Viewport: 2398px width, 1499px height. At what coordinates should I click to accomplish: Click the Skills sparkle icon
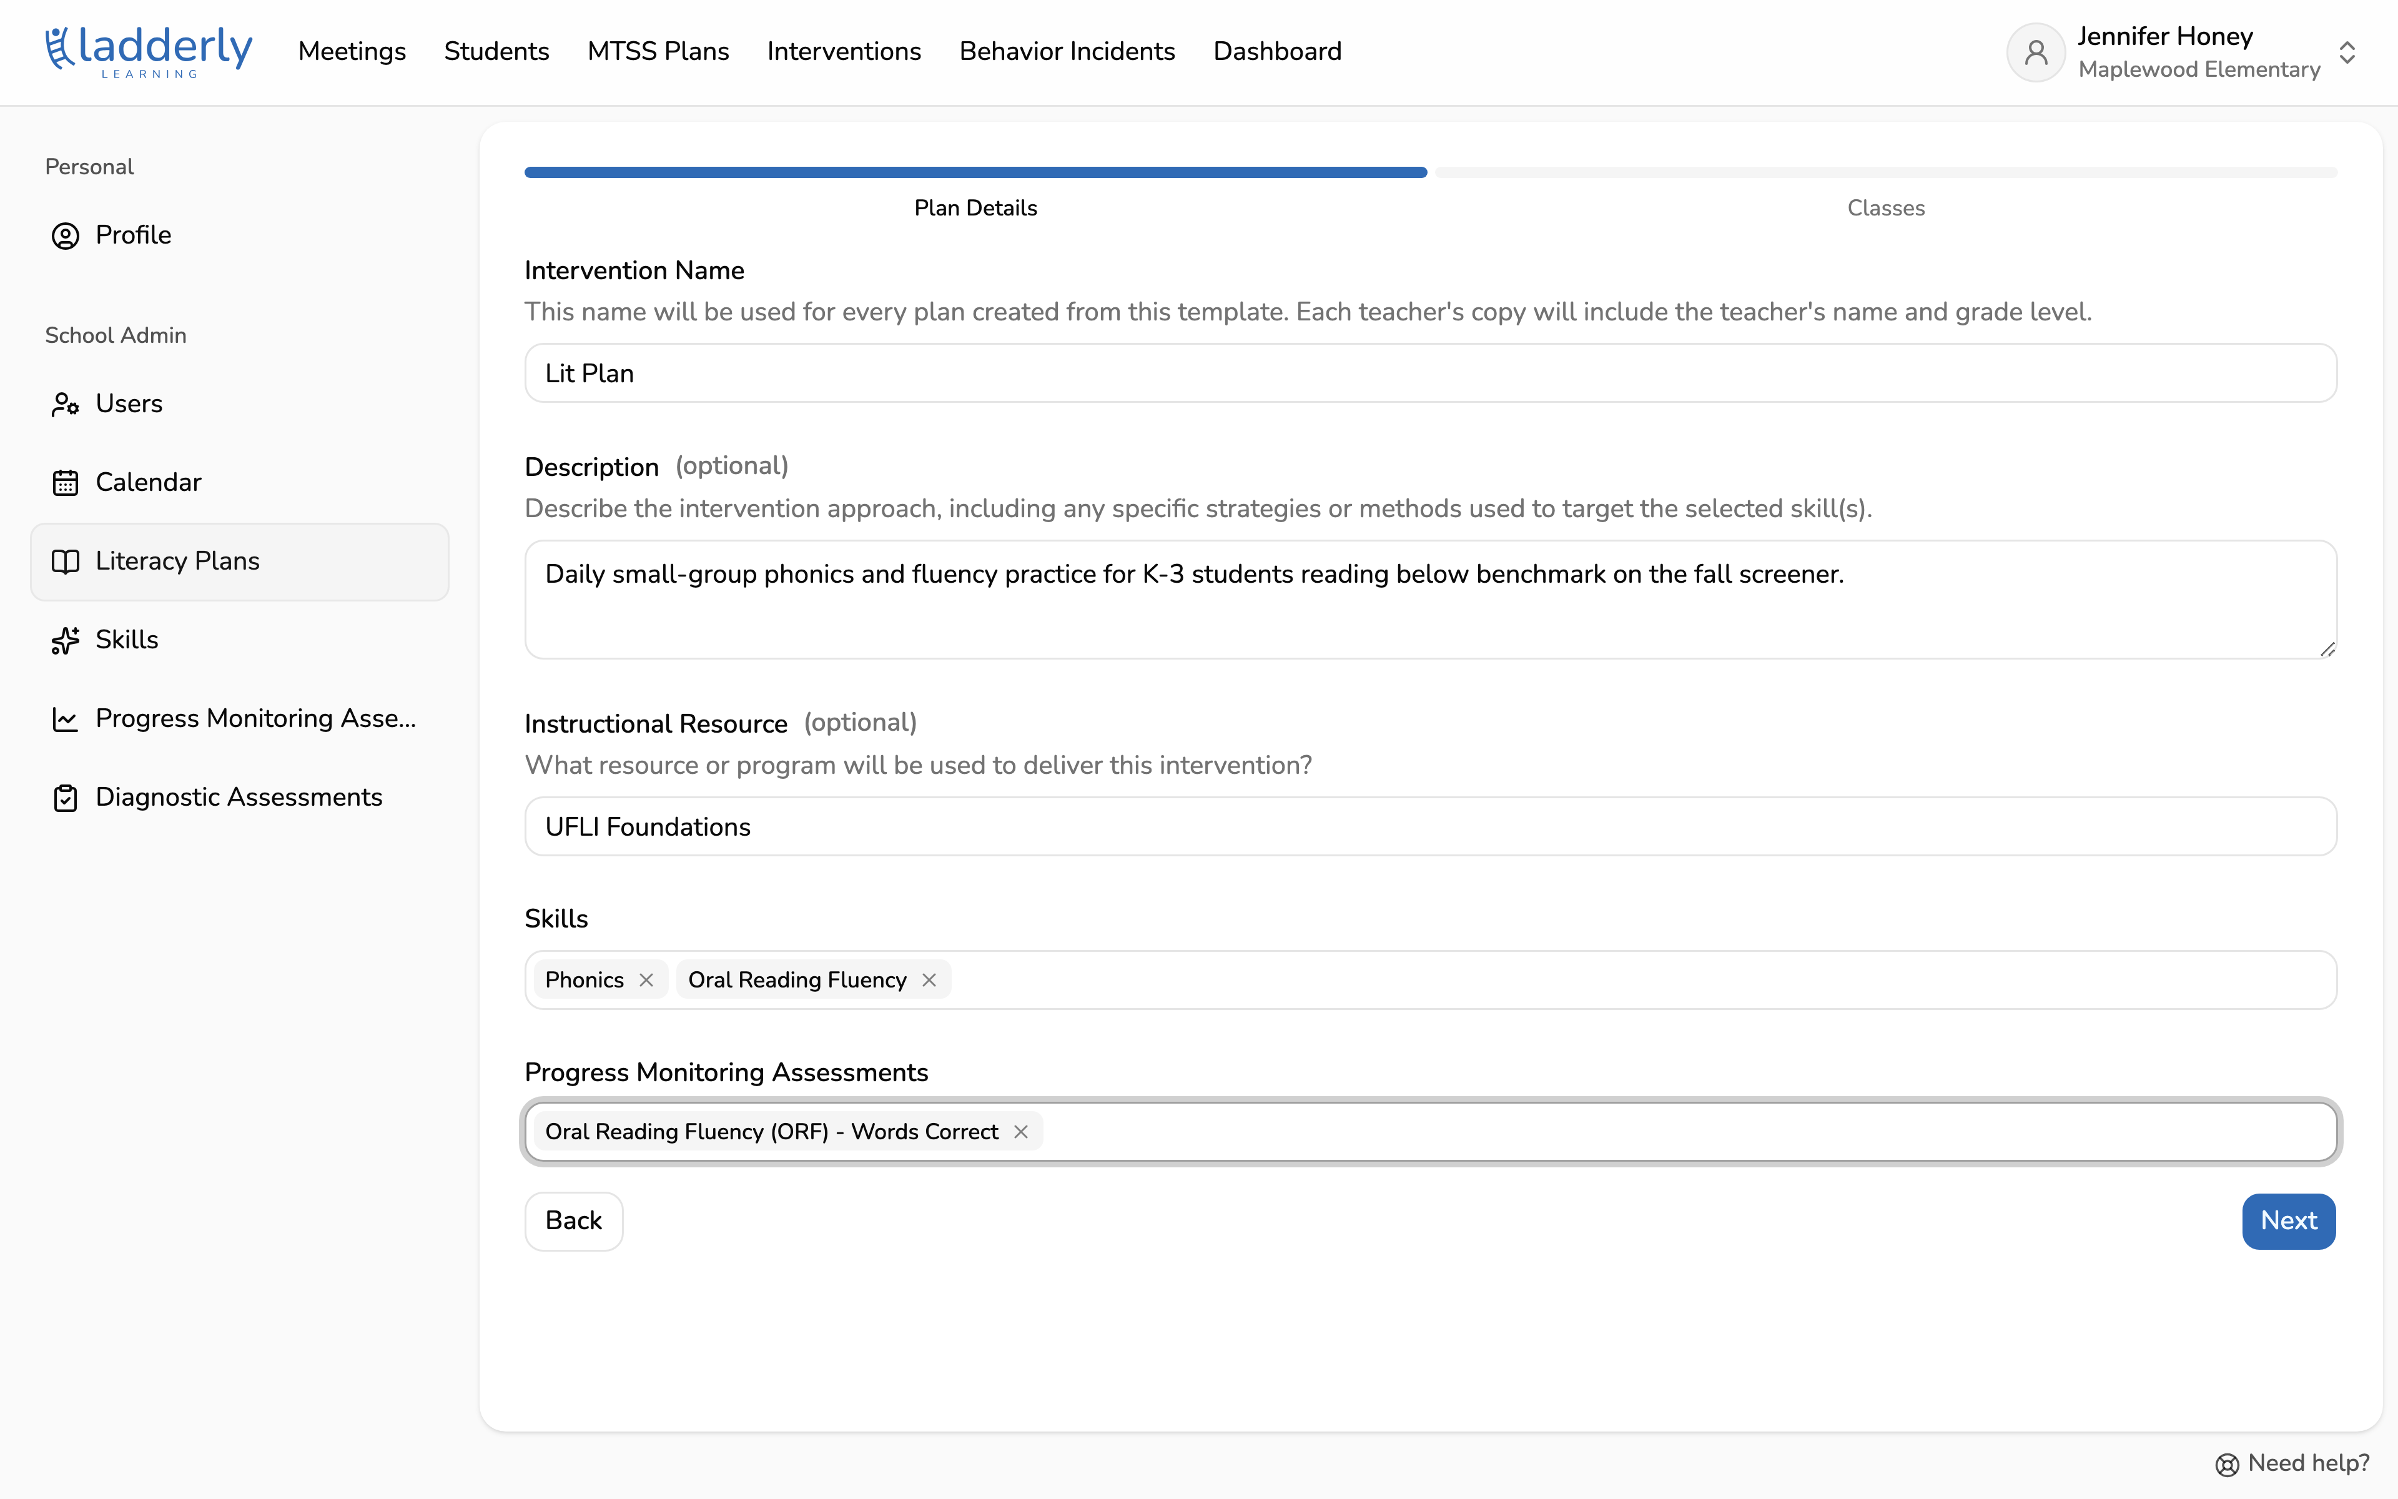pyautogui.click(x=66, y=640)
